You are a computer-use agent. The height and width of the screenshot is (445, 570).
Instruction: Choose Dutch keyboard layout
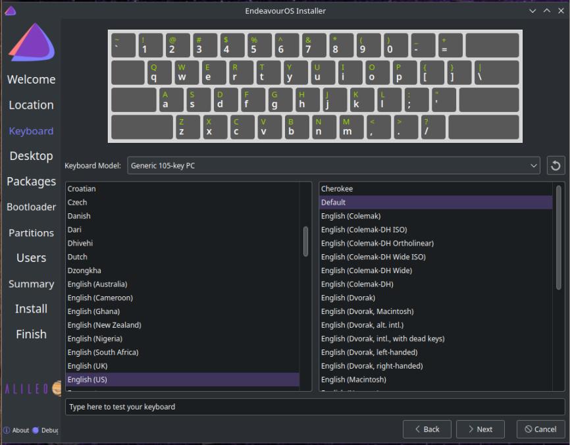click(182, 257)
